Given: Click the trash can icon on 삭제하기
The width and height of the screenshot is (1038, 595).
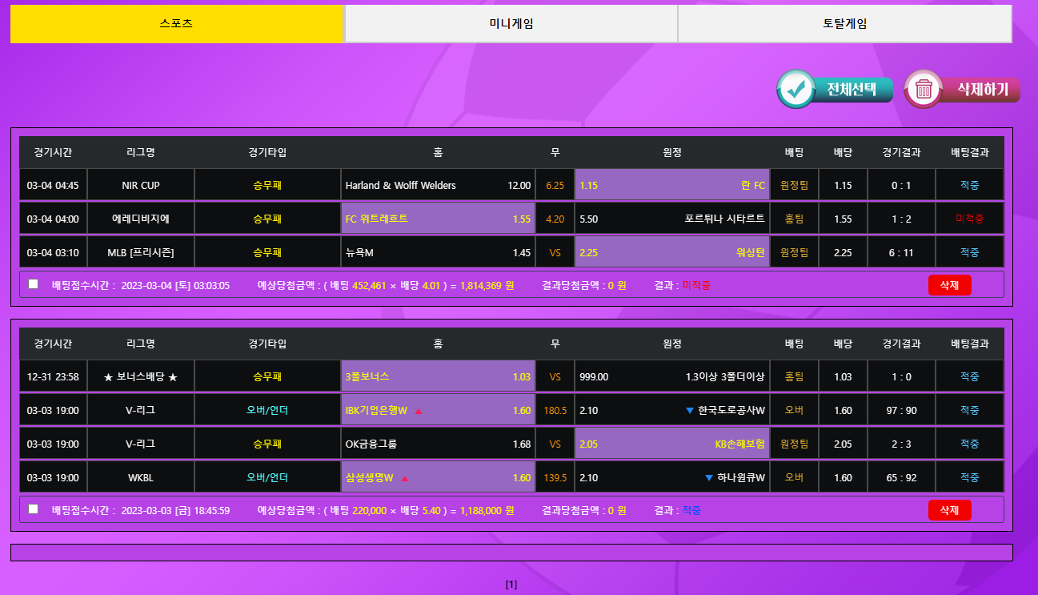Looking at the screenshot, I should coord(924,89).
